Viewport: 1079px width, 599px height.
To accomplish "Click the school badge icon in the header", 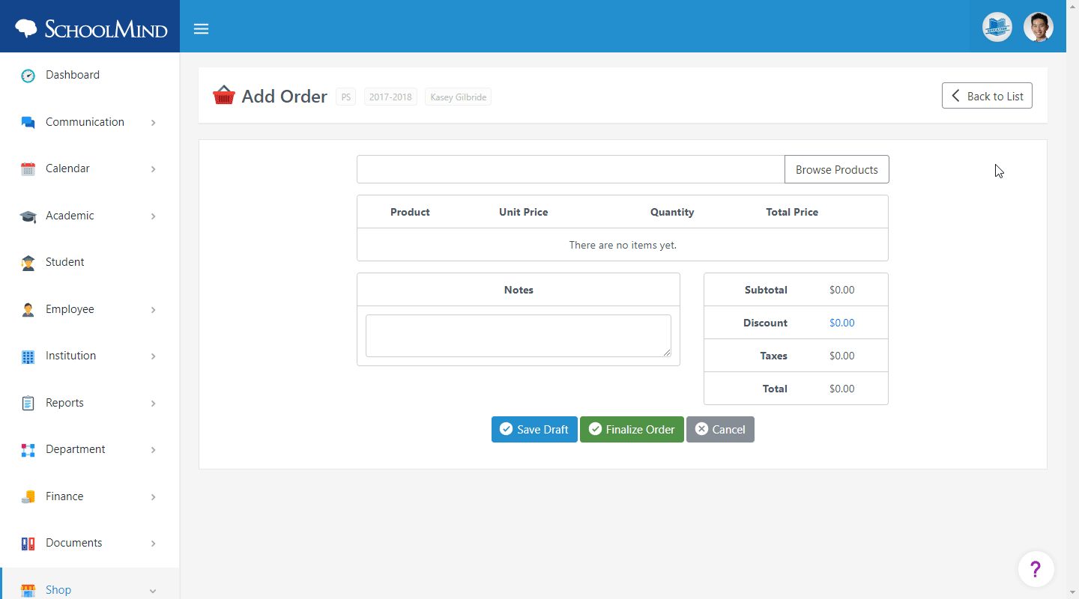I will point(997,26).
